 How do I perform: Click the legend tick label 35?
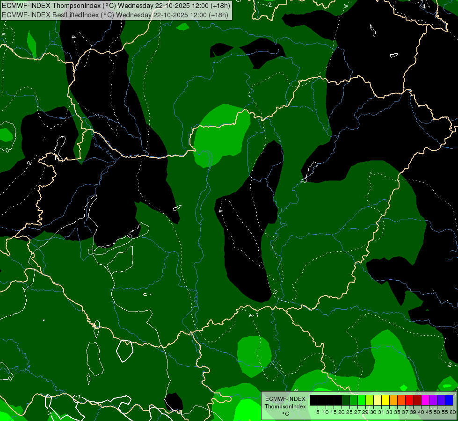click(397, 412)
